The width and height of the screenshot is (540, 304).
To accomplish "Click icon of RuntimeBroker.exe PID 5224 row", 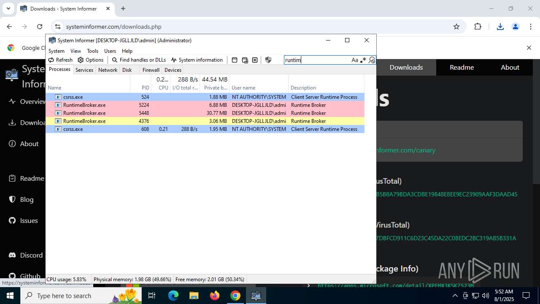I will click(58, 105).
